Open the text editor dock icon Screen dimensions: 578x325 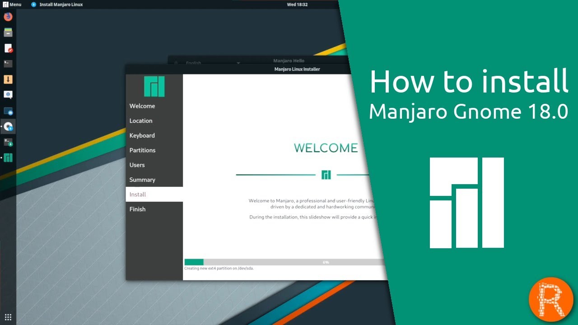(x=8, y=48)
